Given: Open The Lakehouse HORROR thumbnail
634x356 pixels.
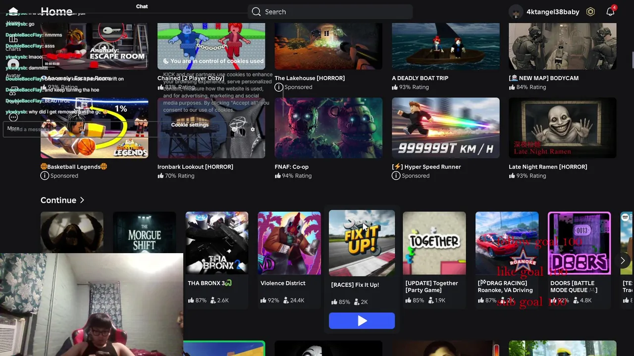Looking at the screenshot, I should 328,46.
